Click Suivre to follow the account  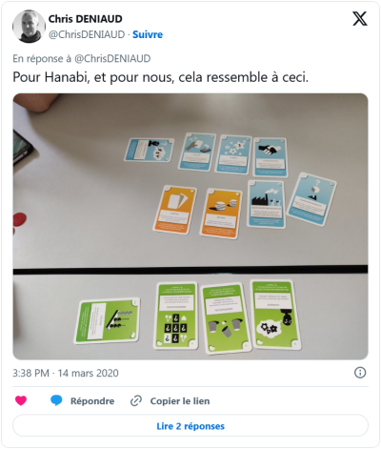pyautogui.click(x=148, y=34)
